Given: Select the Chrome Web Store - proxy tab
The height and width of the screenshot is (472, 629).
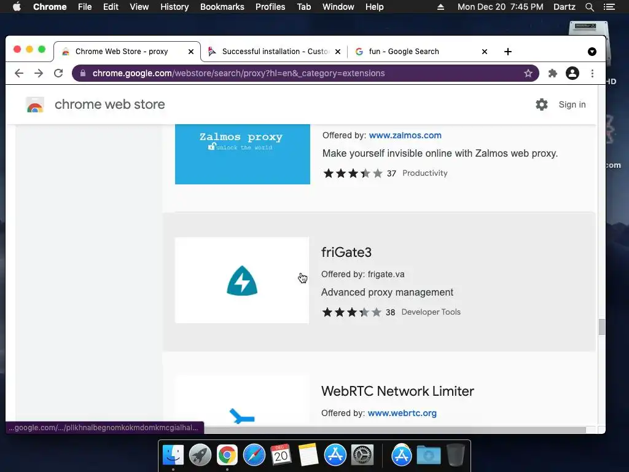Looking at the screenshot, I should pos(127,52).
